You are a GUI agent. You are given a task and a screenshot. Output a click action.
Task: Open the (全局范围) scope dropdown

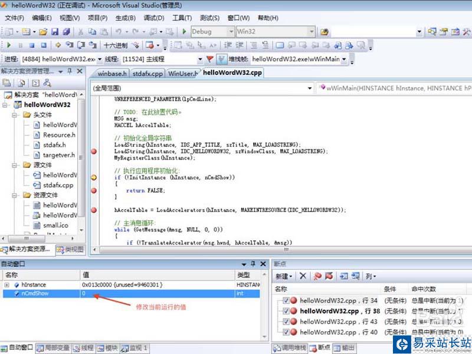pyautogui.click(x=309, y=88)
